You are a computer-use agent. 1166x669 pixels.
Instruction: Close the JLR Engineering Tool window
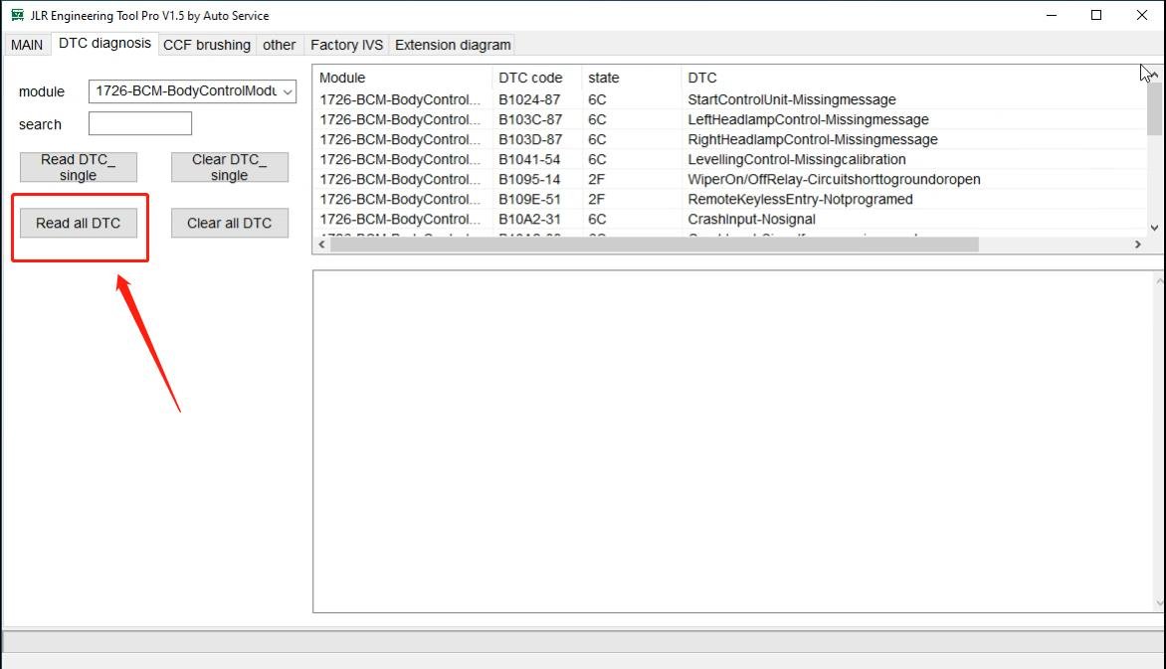click(x=1142, y=15)
